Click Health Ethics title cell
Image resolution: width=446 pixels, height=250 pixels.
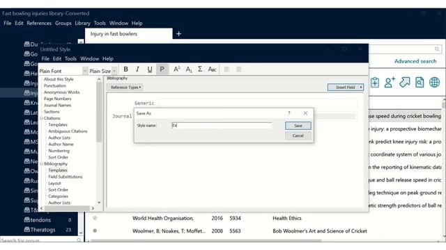[286, 218]
